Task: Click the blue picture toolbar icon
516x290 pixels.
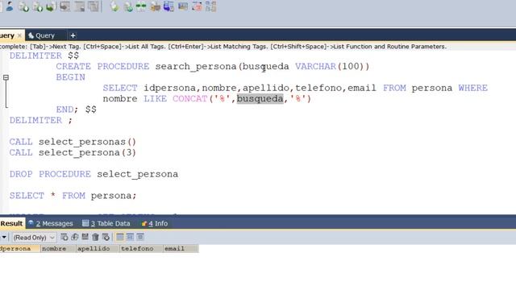Action: click(x=183, y=6)
